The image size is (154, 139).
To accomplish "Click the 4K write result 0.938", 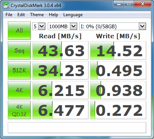I will 118,90.
